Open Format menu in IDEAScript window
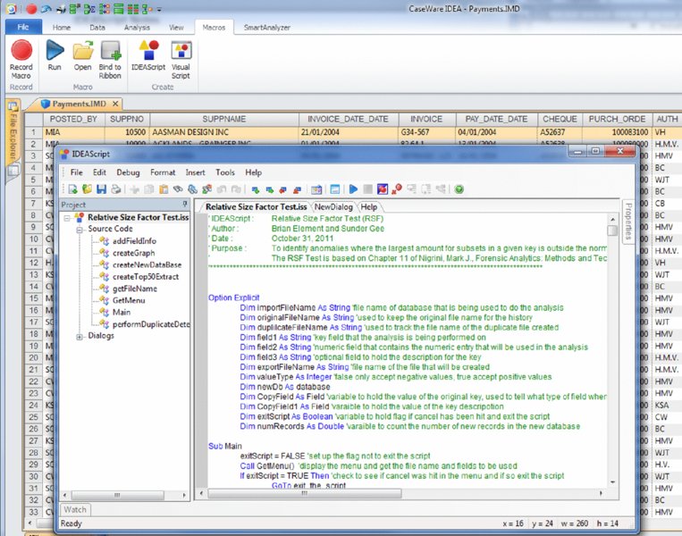 coord(163,172)
